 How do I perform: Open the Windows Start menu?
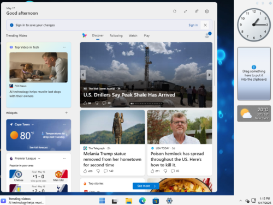tap(102, 201)
